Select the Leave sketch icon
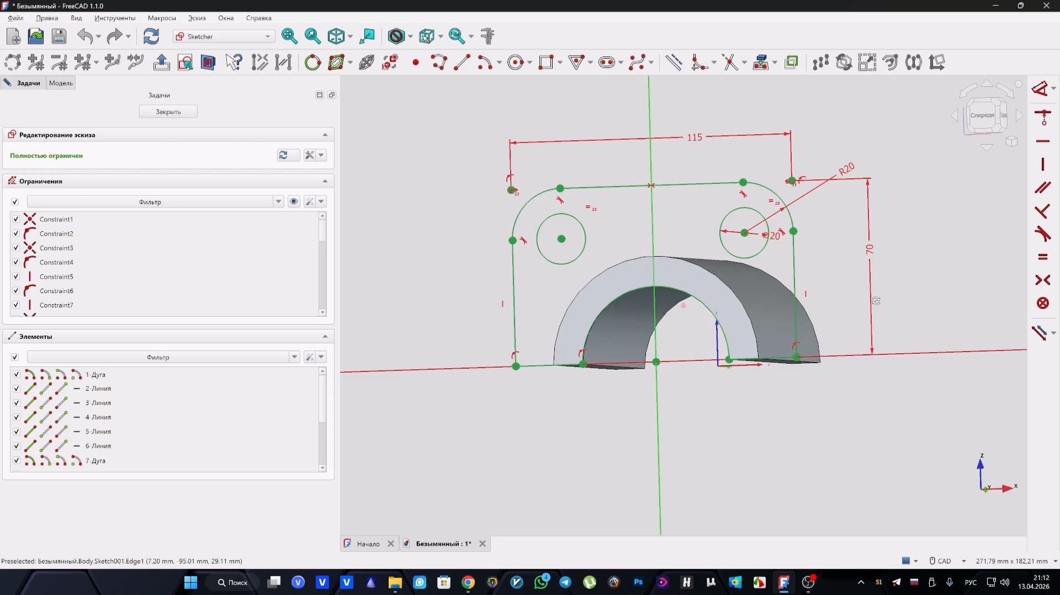Image resolution: width=1060 pixels, height=595 pixels. point(162,62)
